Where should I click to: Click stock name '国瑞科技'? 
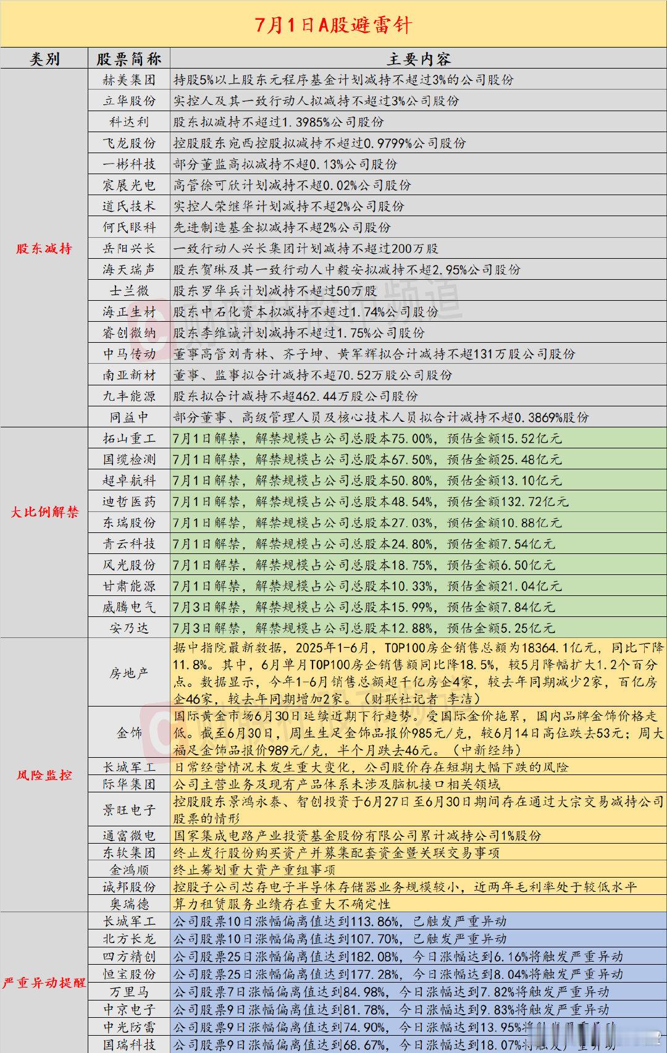coord(129,1044)
